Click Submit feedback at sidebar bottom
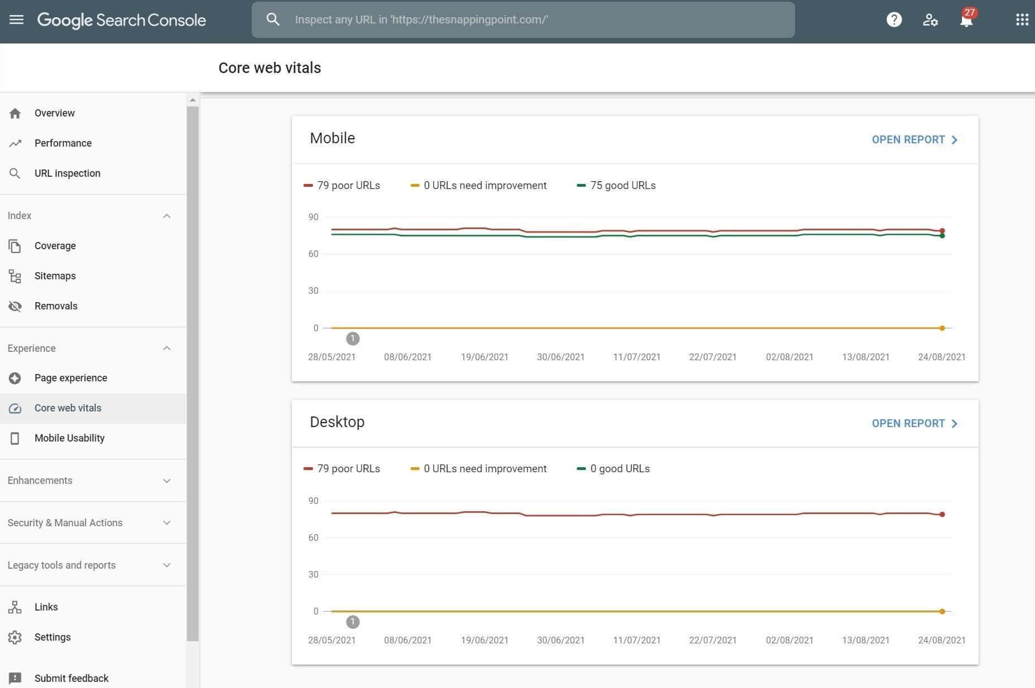This screenshot has height=688, width=1035. pos(71,678)
